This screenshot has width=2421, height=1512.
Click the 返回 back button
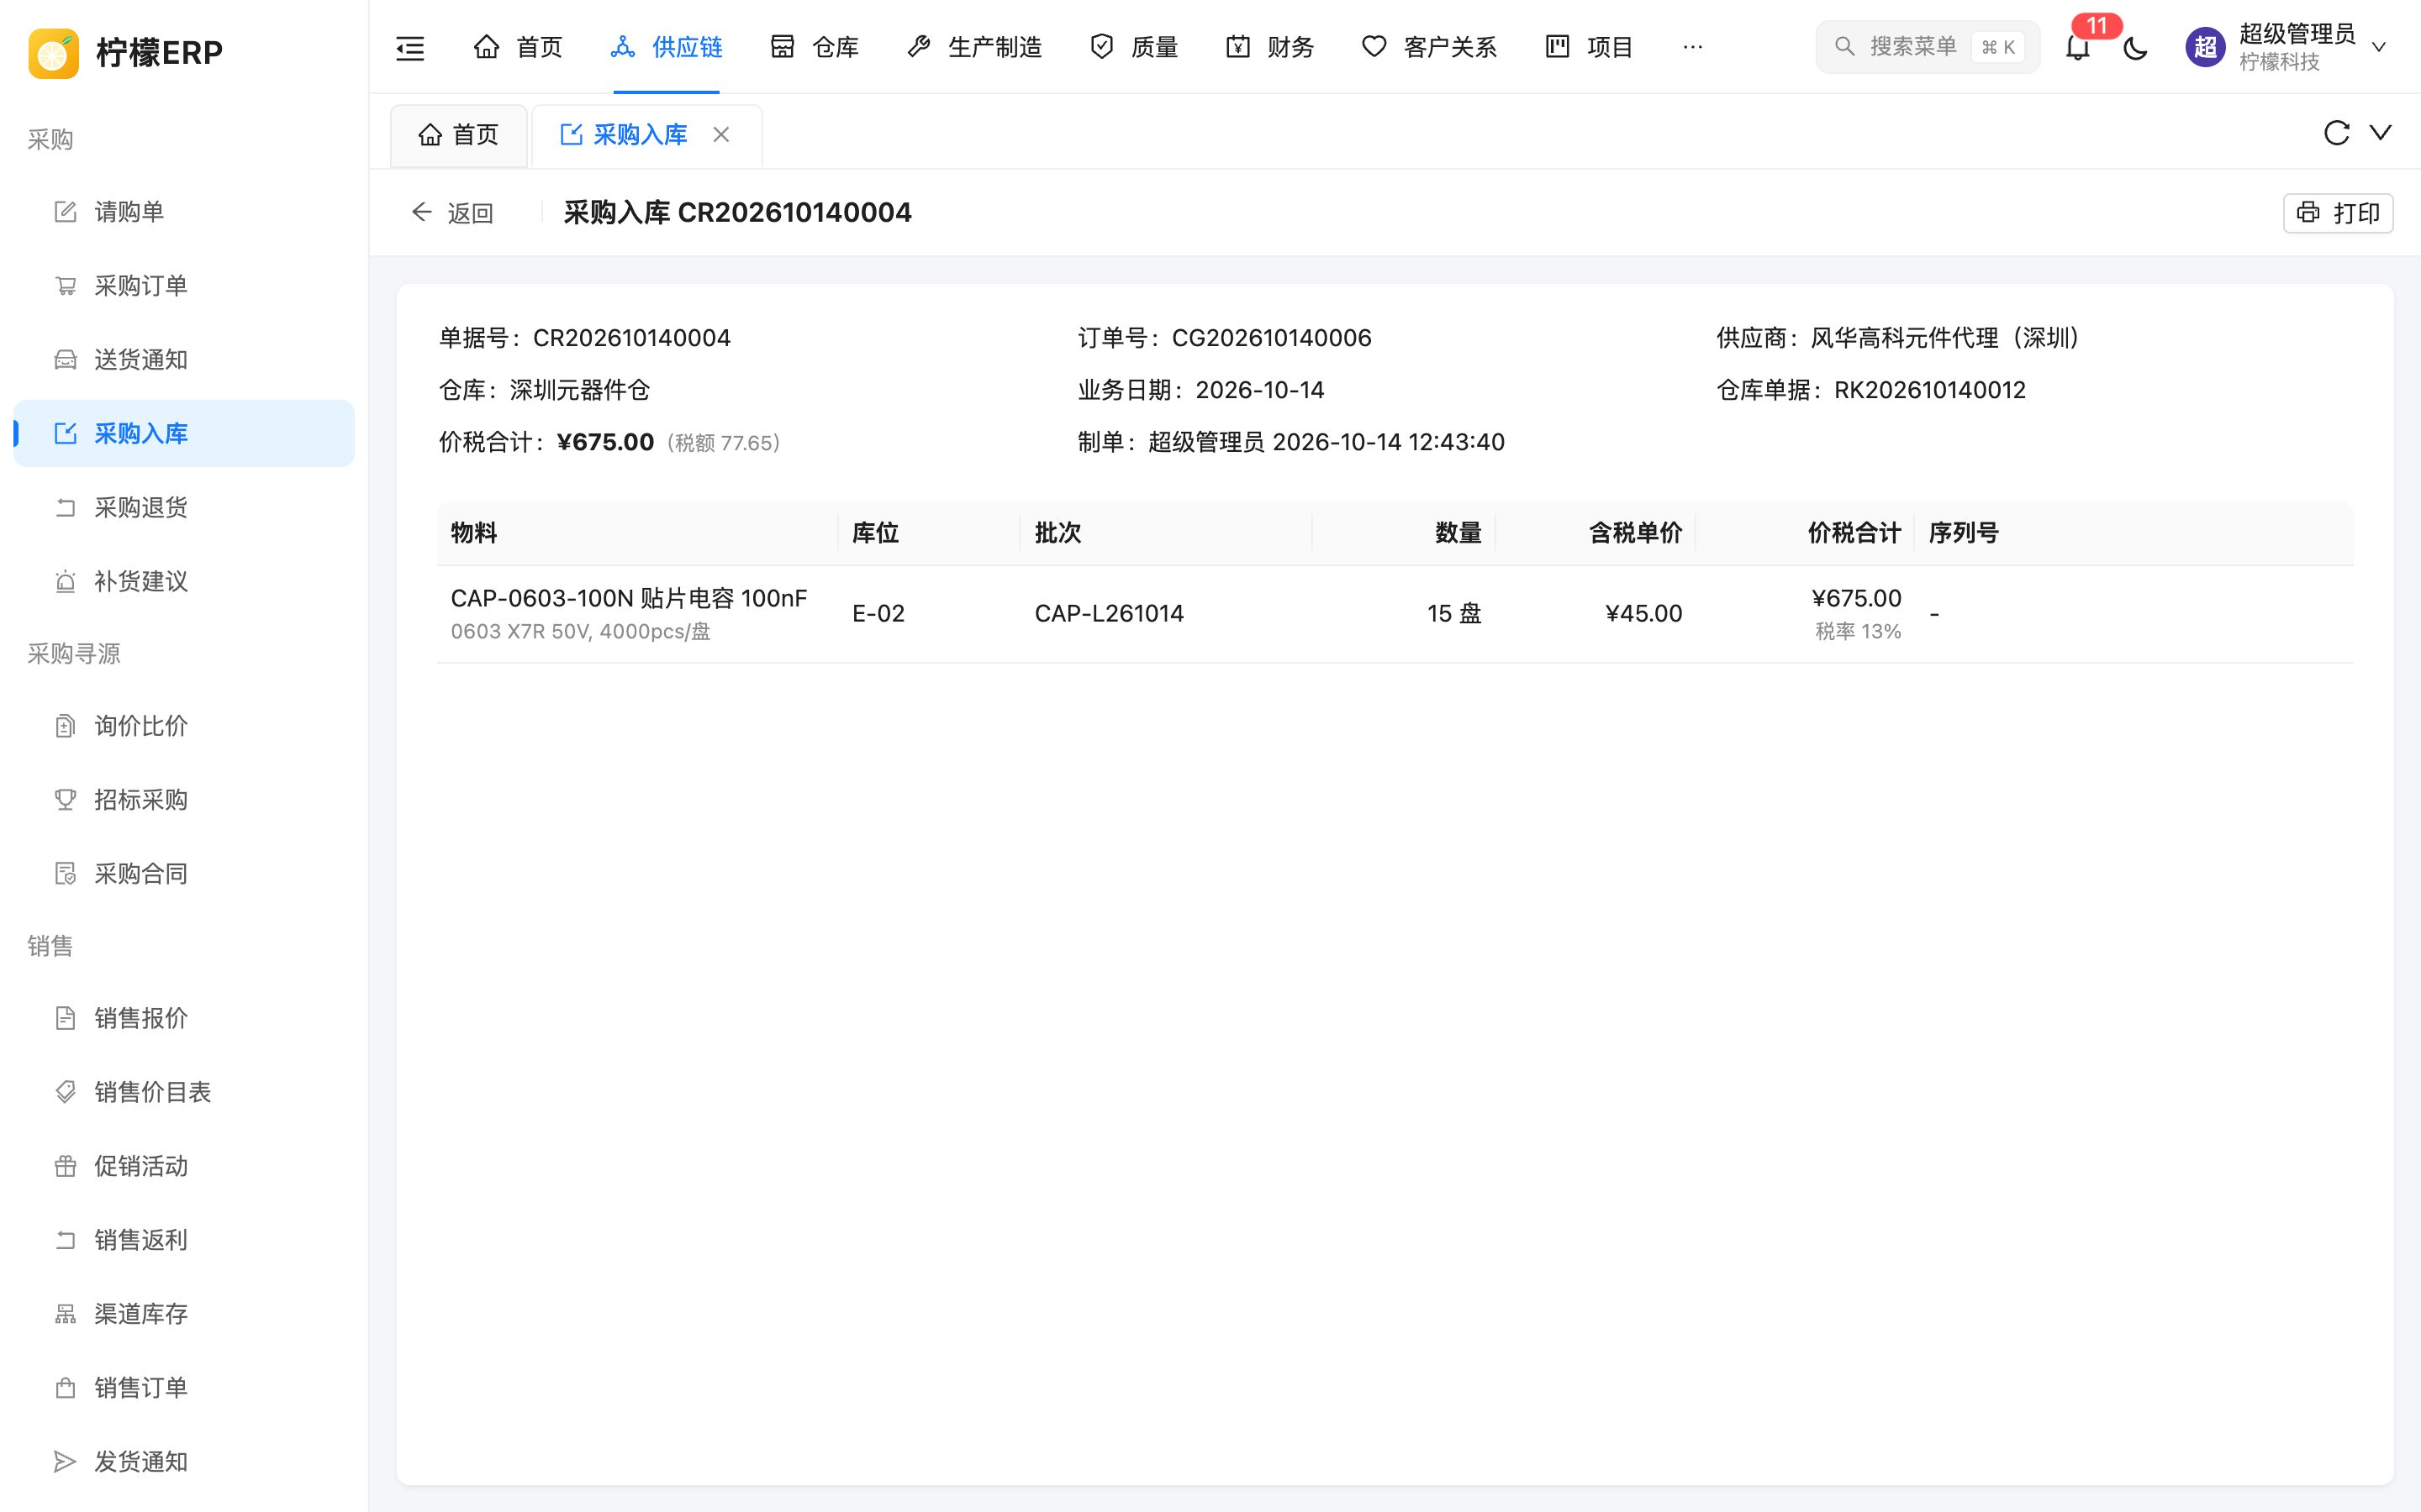coord(452,213)
